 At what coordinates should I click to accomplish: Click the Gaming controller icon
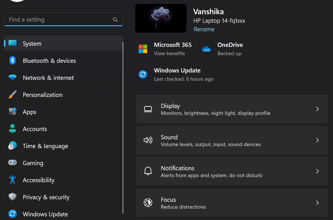[13, 163]
